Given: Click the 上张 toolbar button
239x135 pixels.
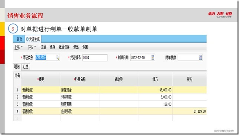Looking at the screenshot, I should pyautogui.click(x=17, y=47).
